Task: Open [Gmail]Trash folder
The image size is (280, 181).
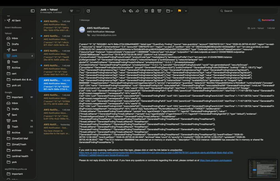Action: tap(19, 144)
